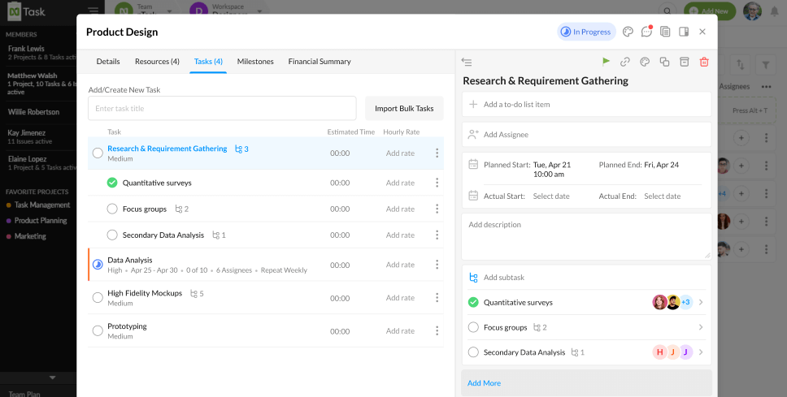The image size is (787, 397).
Task: Open project color palette icon in header
Action: pyautogui.click(x=628, y=32)
